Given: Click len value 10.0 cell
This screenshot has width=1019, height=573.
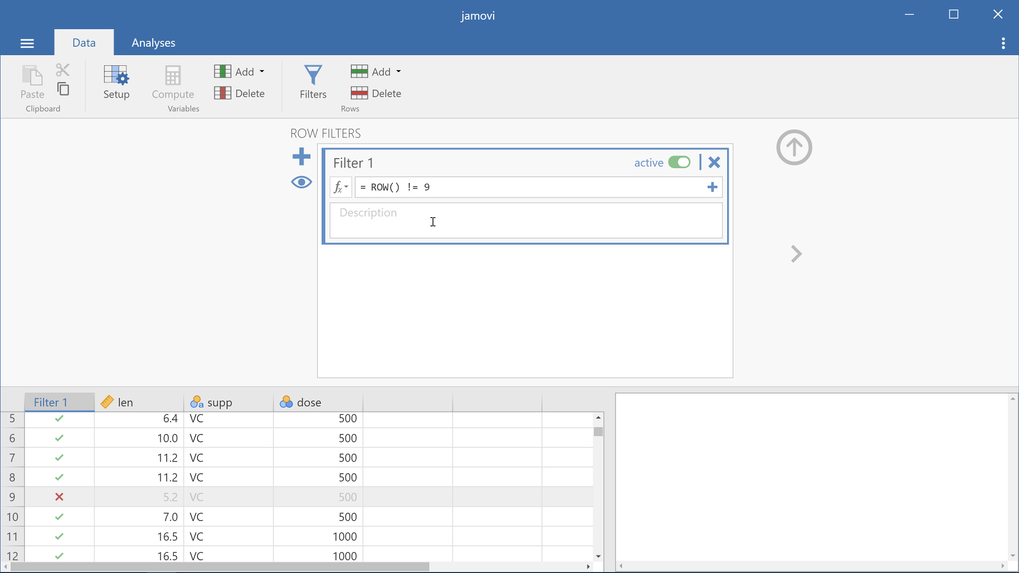Looking at the screenshot, I should [139, 438].
